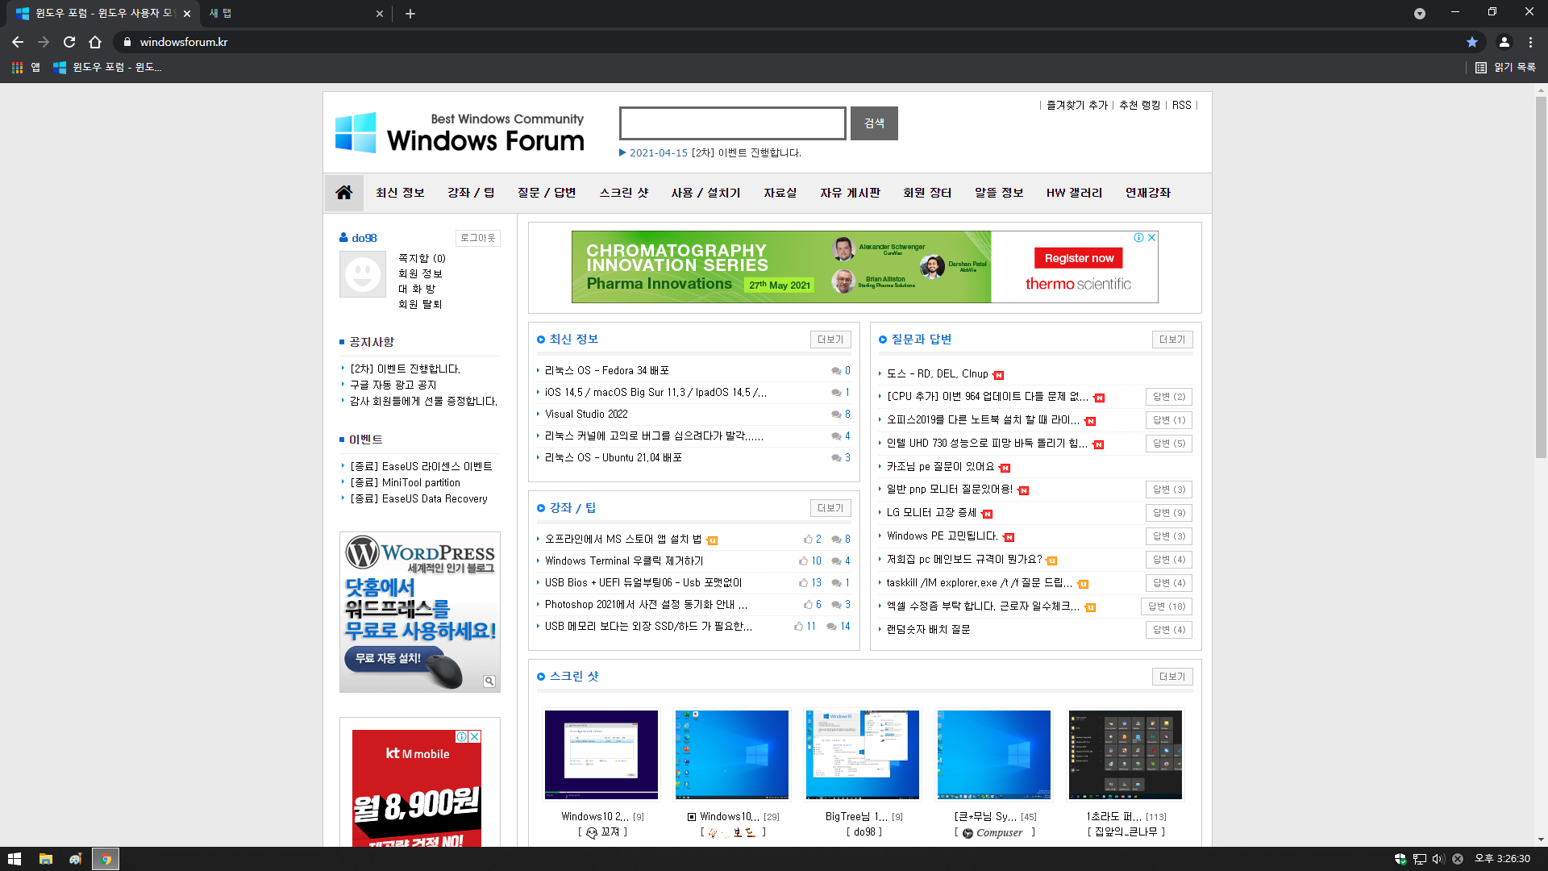Open the Chrome profile icon

pyautogui.click(x=1504, y=42)
